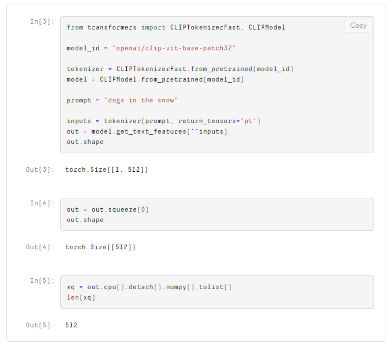Click the Copy button in the first code cell
Viewport: 392px width, 347px height.
click(x=358, y=25)
